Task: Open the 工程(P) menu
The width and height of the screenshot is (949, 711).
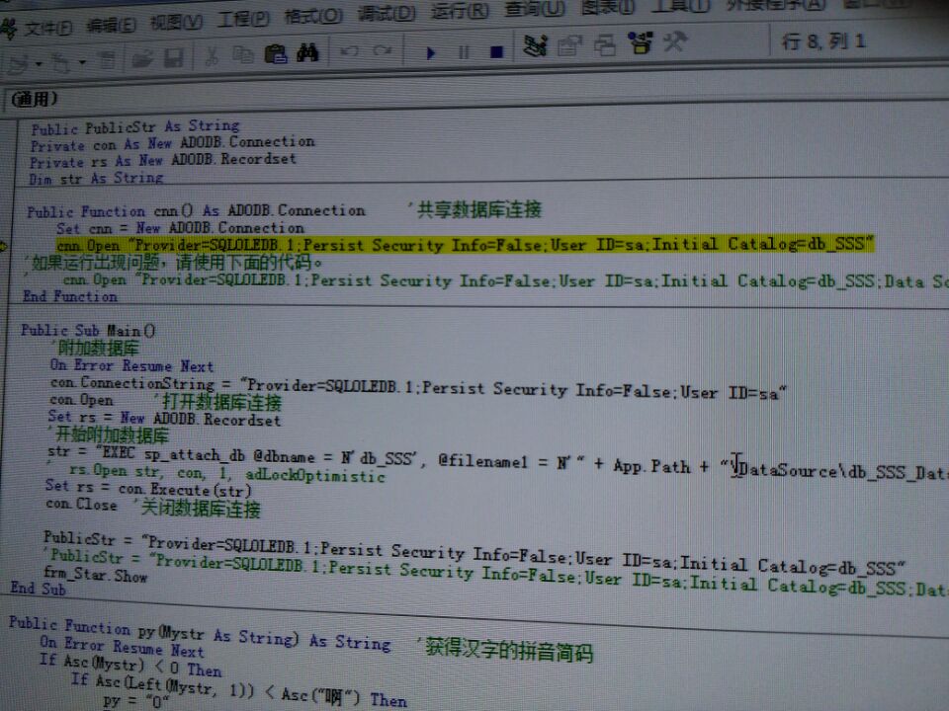Action: point(243,19)
